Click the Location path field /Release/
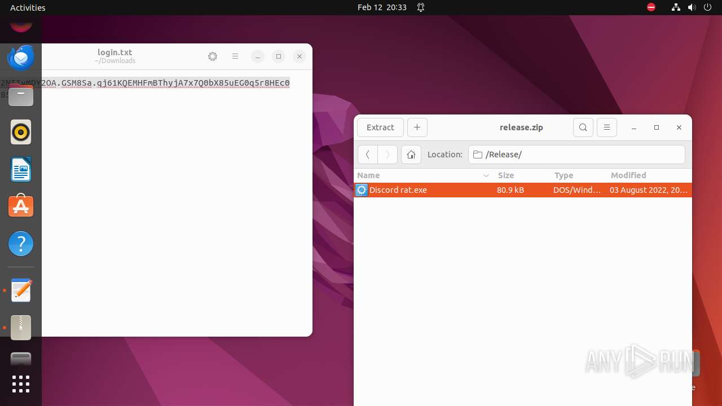The image size is (722, 406). (576, 155)
